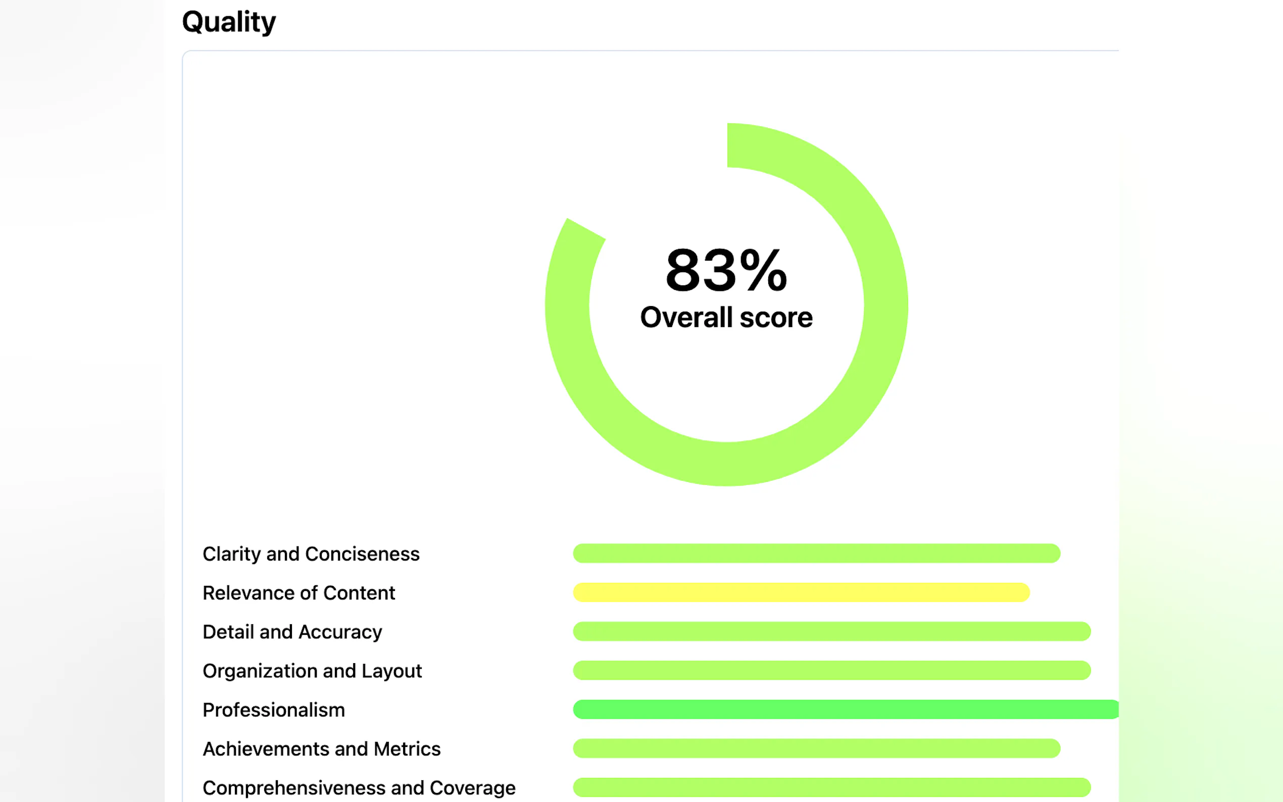Click the Comprehensiveness and Coverage progress bar
This screenshot has height=802, width=1283.
(x=831, y=787)
